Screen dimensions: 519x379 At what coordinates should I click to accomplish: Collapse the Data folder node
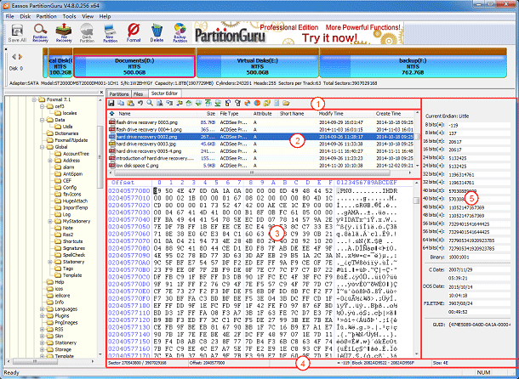(x=42, y=120)
